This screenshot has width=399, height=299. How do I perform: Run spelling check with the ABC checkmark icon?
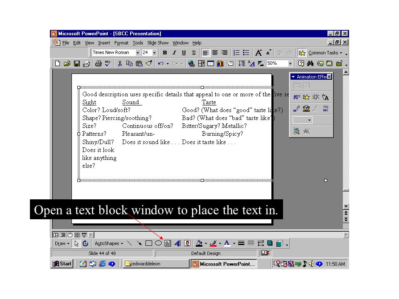tap(108, 63)
